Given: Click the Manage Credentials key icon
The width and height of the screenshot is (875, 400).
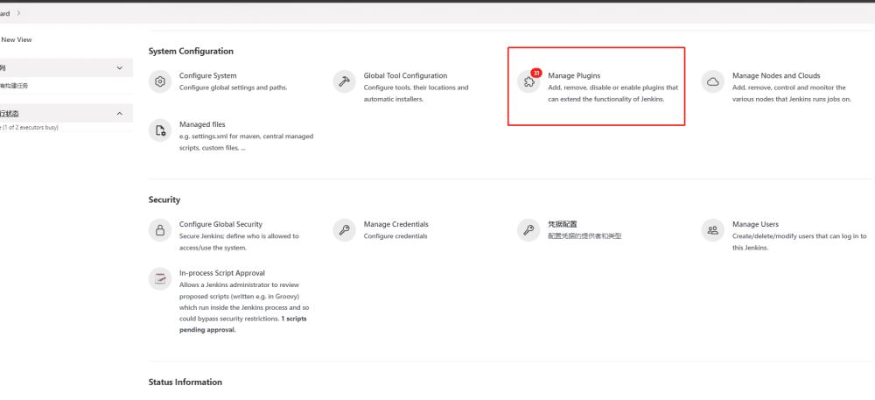Looking at the screenshot, I should click(x=344, y=230).
